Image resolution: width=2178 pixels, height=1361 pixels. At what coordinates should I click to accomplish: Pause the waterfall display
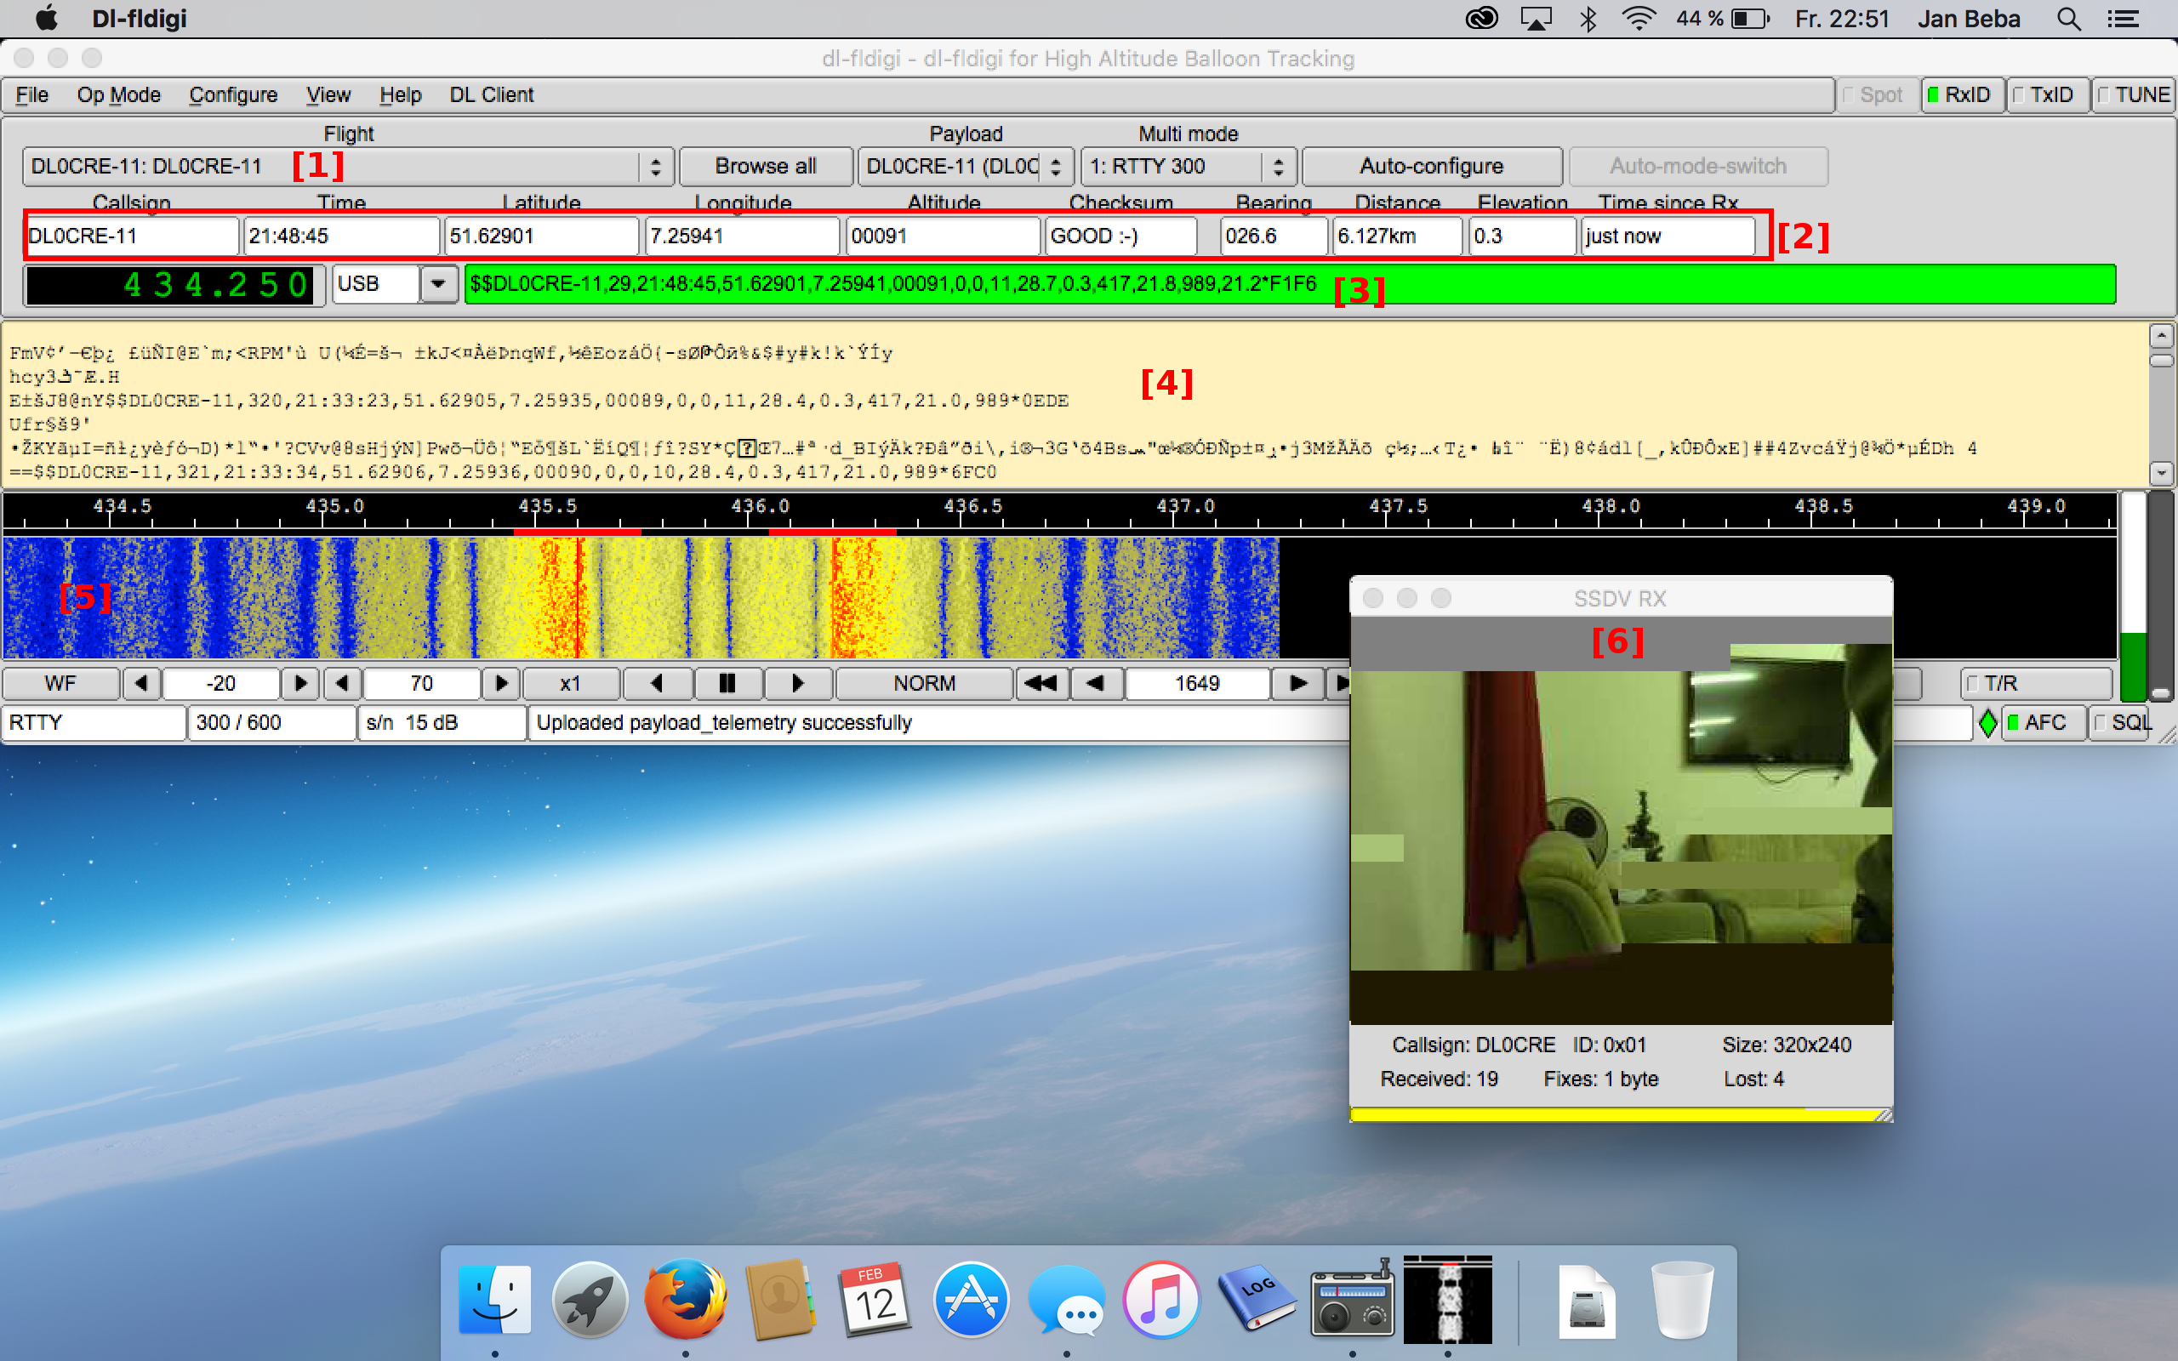click(x=727, y=683)
